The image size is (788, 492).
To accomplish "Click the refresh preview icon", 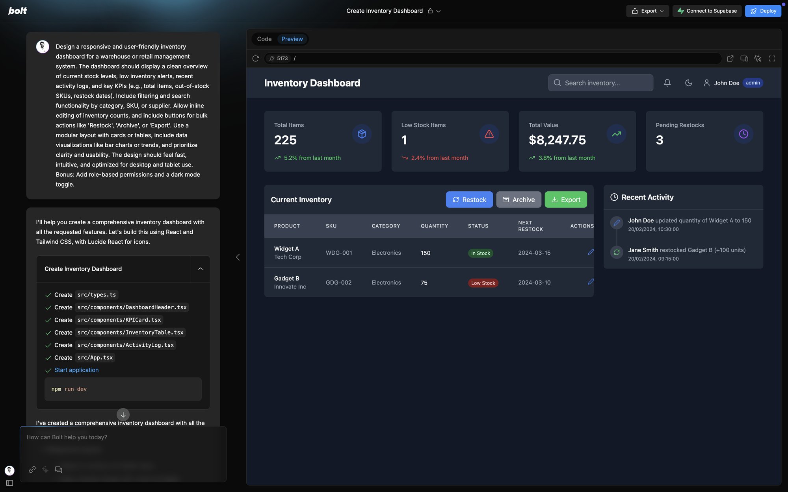I will tap(256, 58).
